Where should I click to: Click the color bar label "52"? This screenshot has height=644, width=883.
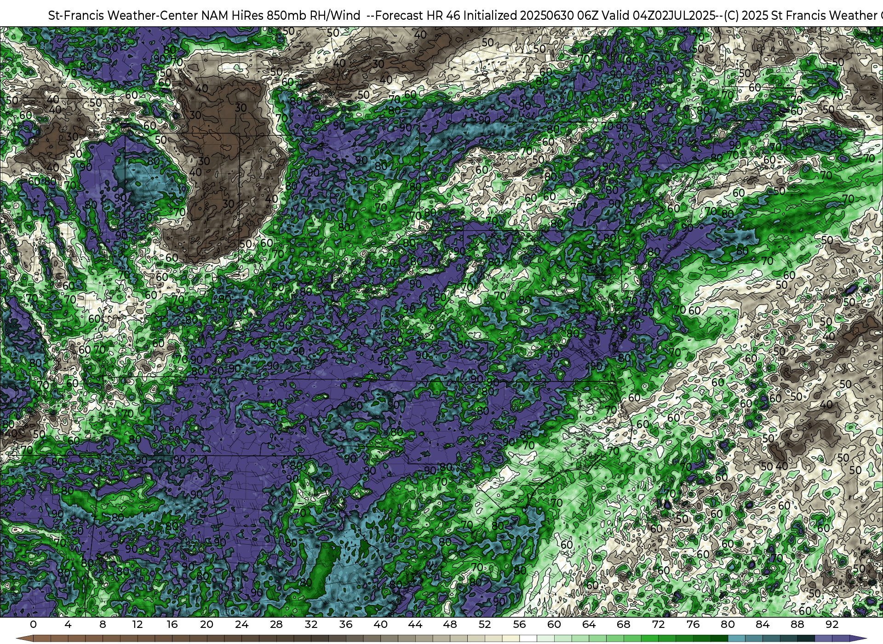coord(485,624)
